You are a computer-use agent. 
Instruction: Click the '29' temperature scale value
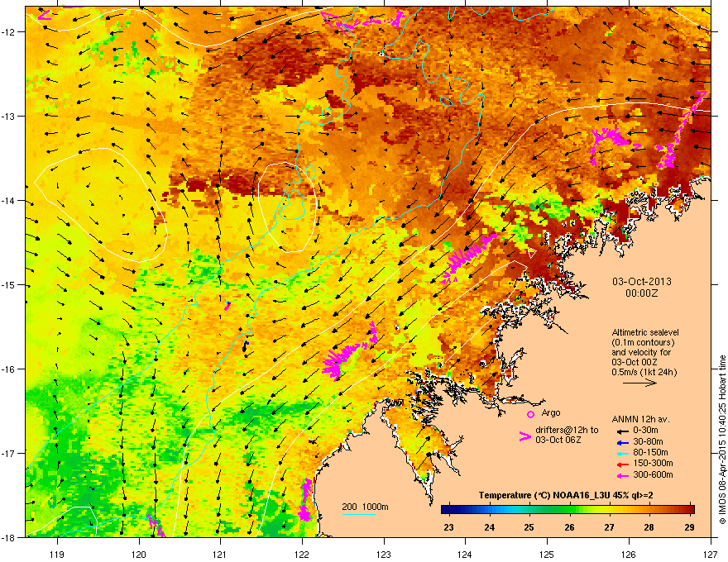(x=689, y=527)
